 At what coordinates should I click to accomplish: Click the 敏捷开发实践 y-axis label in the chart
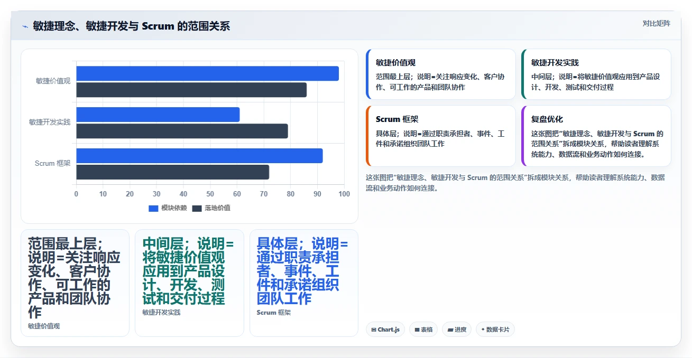tap(50, 122)
